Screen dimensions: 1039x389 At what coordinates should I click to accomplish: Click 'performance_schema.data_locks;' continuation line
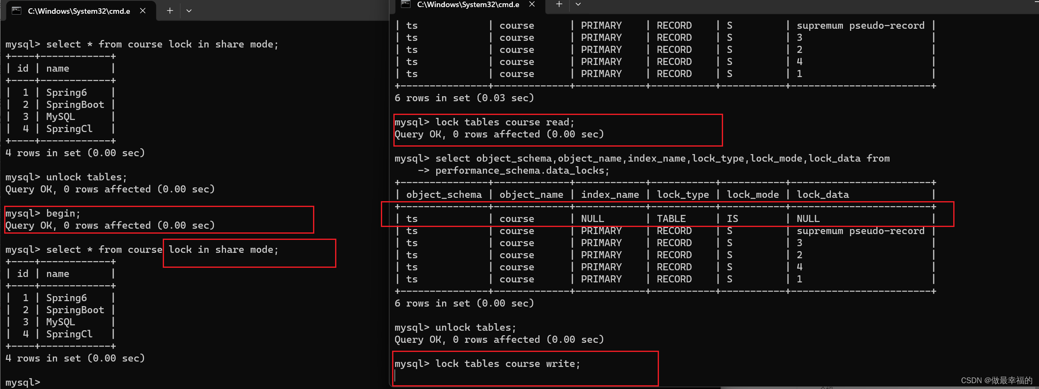(522, 170)
